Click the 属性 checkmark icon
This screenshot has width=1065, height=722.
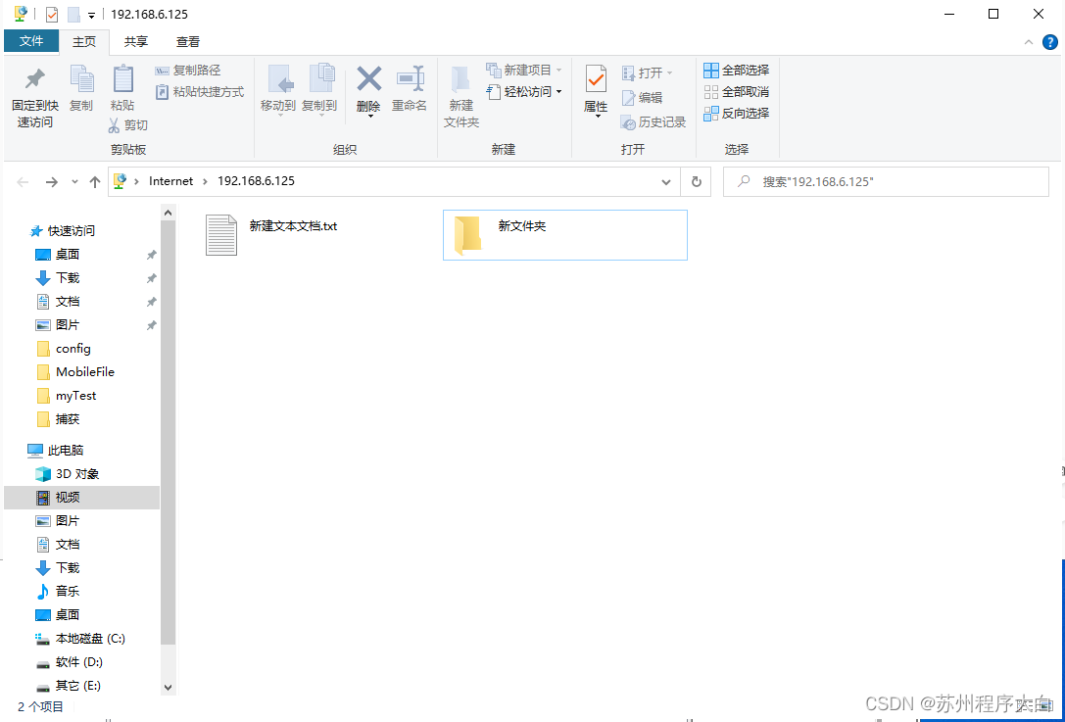[x=596, y=79]
